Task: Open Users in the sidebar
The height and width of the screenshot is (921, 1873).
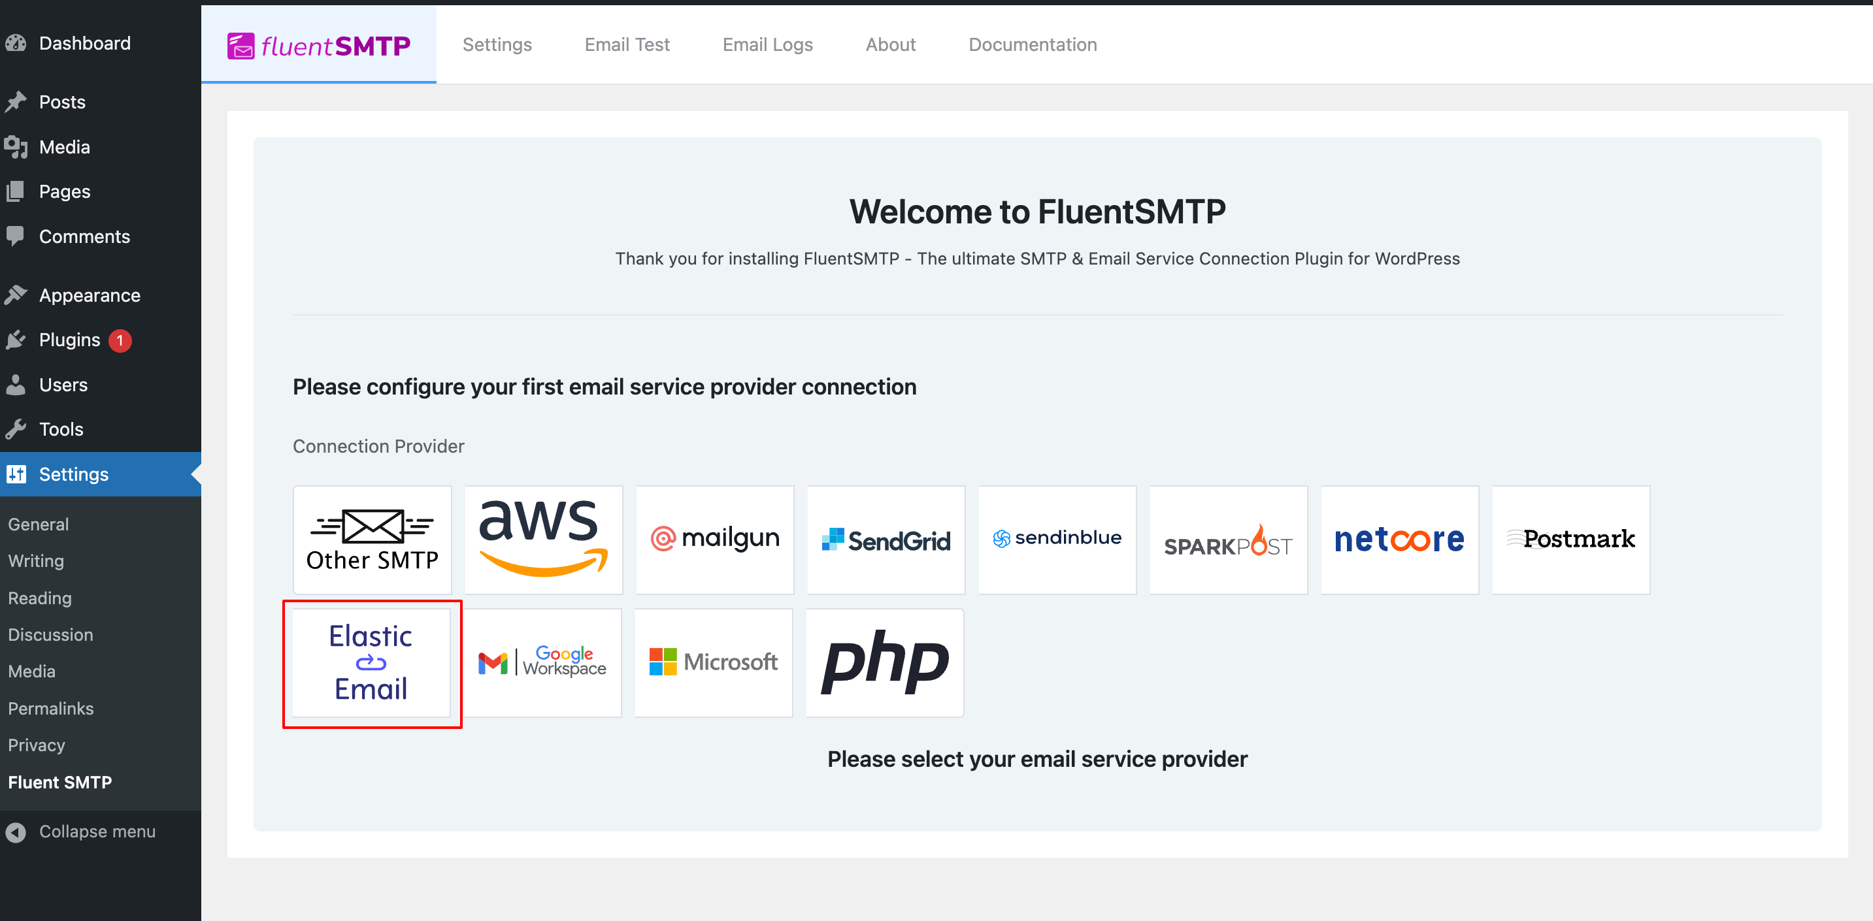Action: pos(101,385)
